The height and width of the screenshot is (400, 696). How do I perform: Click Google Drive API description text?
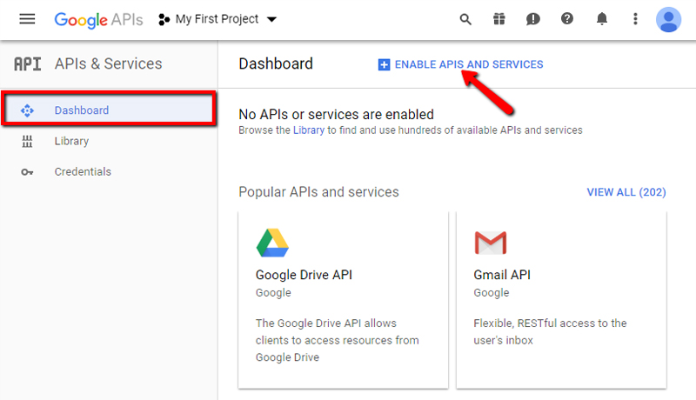[337, 340]
